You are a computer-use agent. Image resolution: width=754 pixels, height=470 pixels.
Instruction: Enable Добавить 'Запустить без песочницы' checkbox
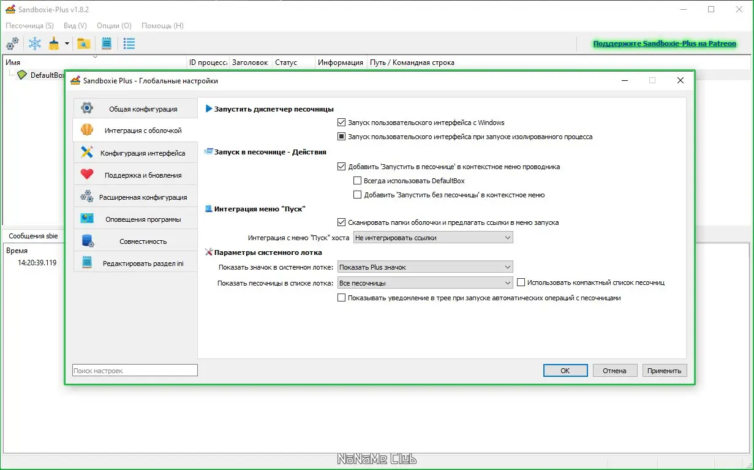pos(358,195)
